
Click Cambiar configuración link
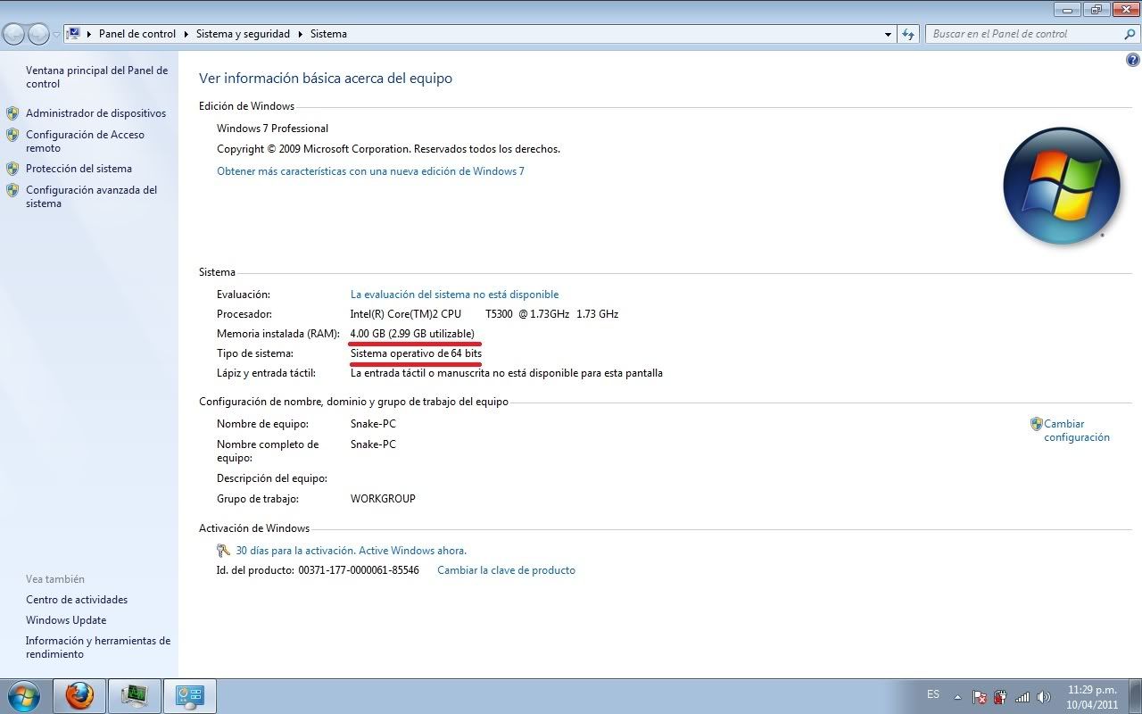(1077, 430)
